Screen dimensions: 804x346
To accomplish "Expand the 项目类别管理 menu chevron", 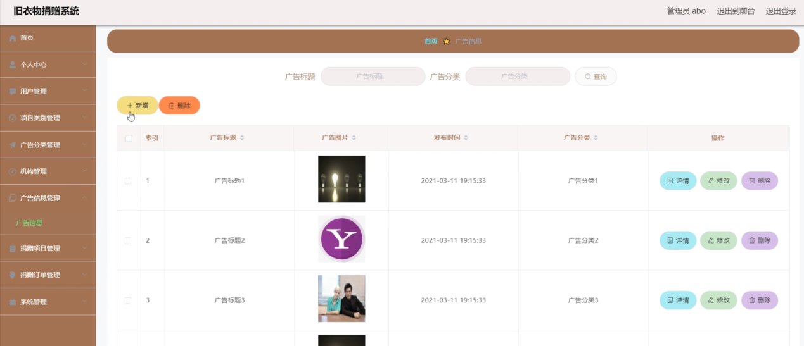I will (84, 118).
